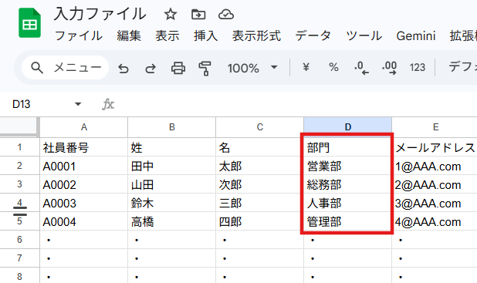Click cell 部門
This screenshot has height=283, width=477.
(x=347, y=147)
